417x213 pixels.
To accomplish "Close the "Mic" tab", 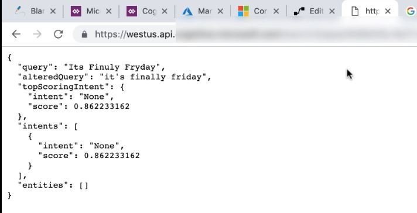I will pyautogui.click(x=109, y=11).
